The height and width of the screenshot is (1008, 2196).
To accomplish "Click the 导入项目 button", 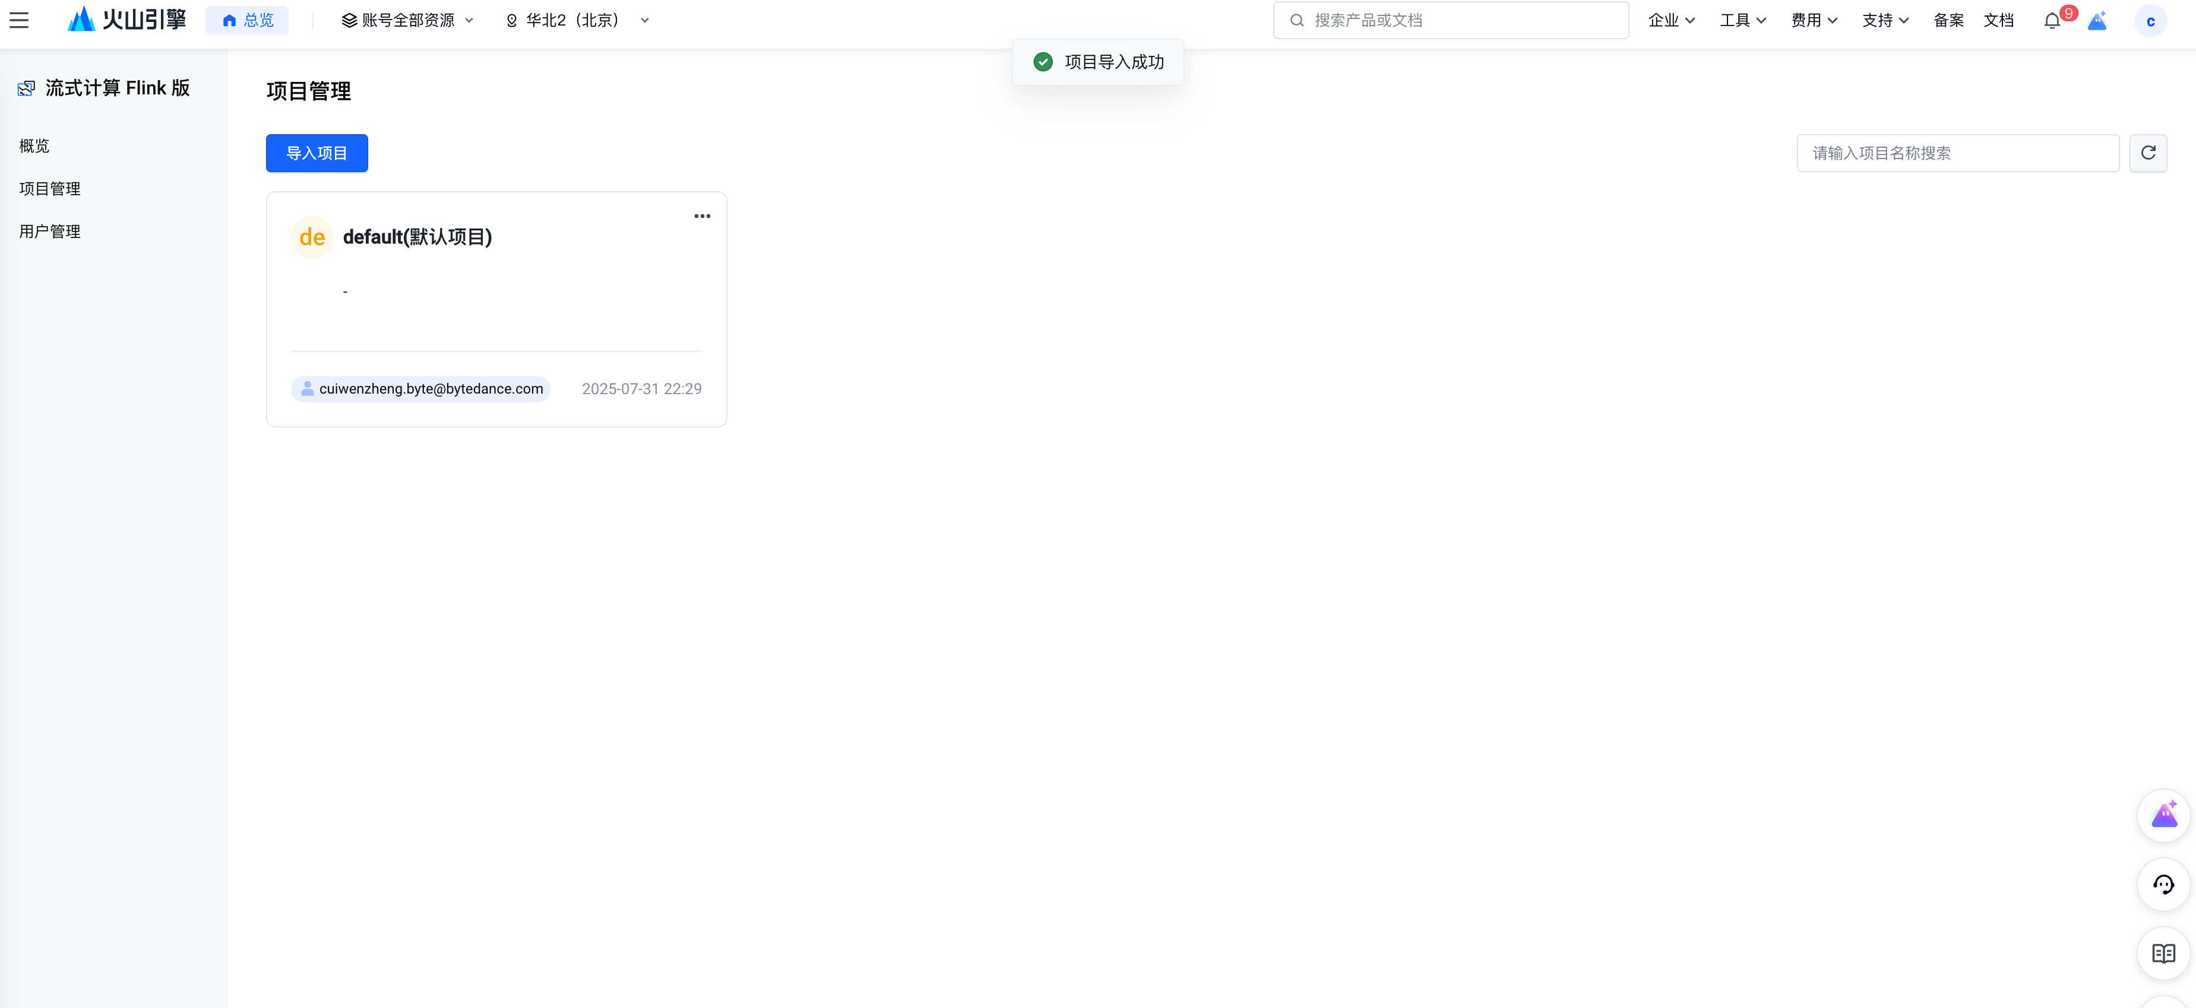I will click(x=317, y=153).
